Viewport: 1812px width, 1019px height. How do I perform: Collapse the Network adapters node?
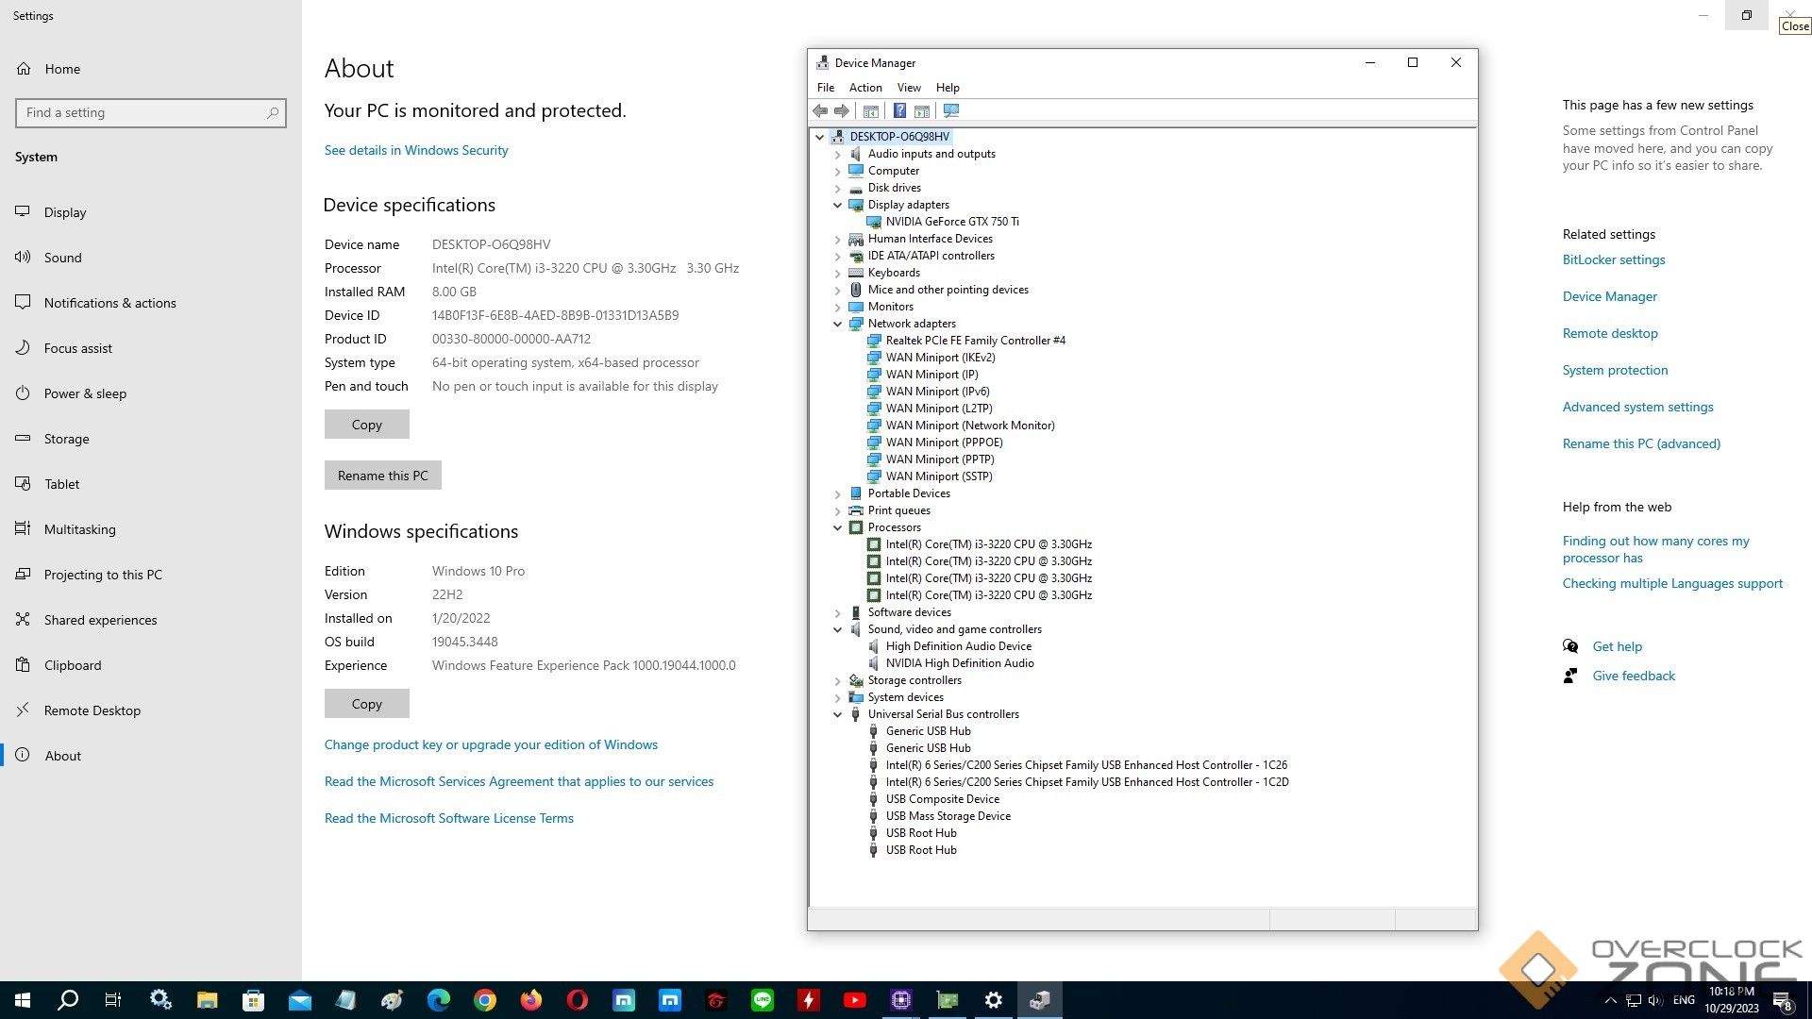(x=837, y=324)
